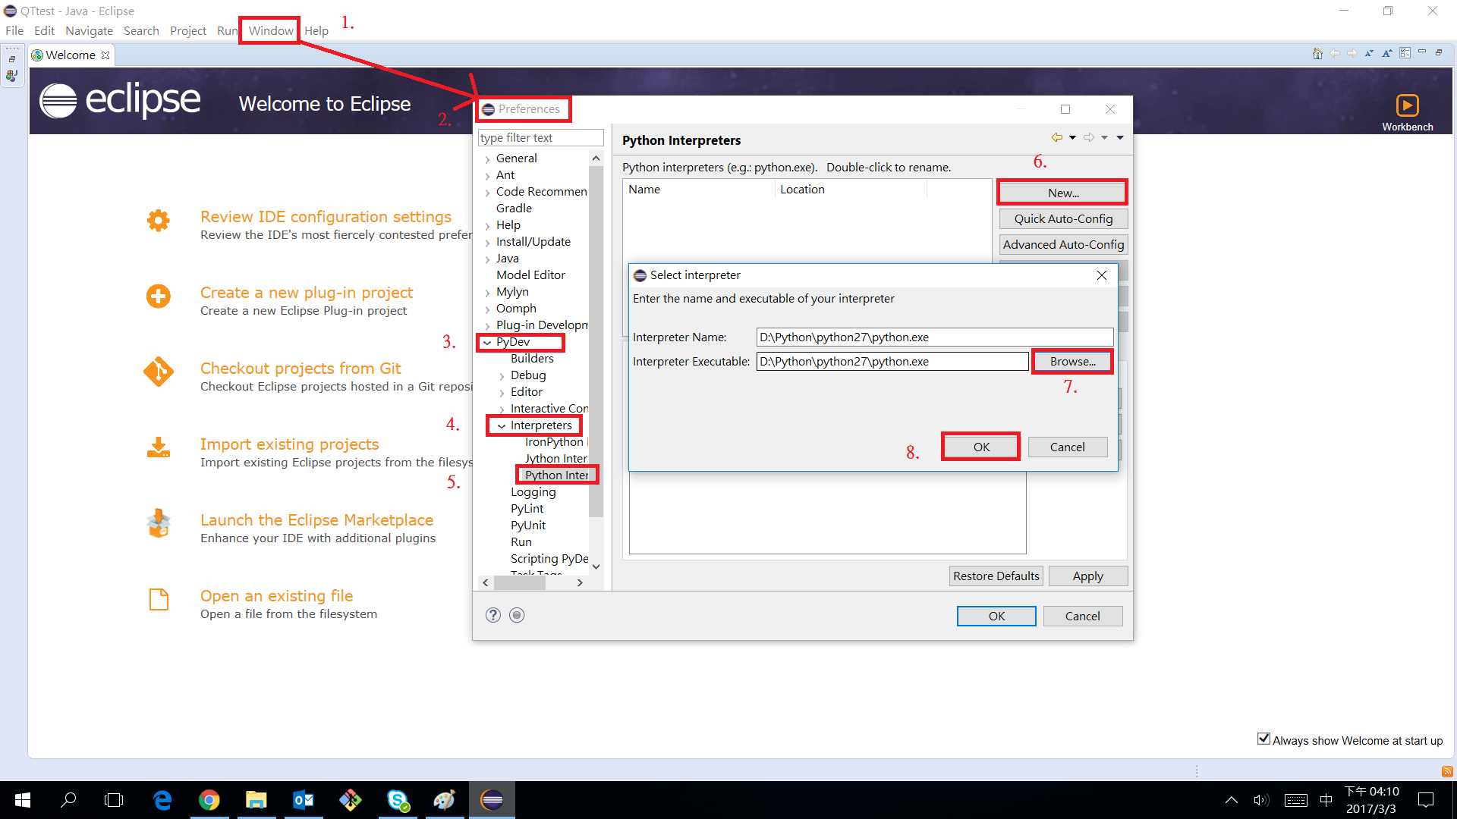Click Create a new plug-in project link
This screenshot has width=1457, height=819.
point(307,293)
